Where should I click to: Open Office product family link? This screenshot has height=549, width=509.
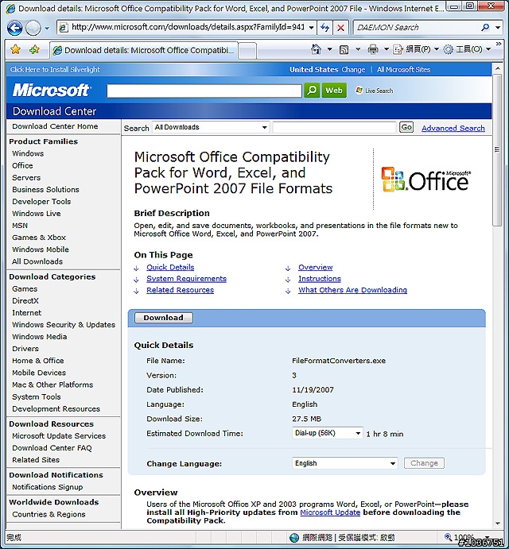point(22,165)
